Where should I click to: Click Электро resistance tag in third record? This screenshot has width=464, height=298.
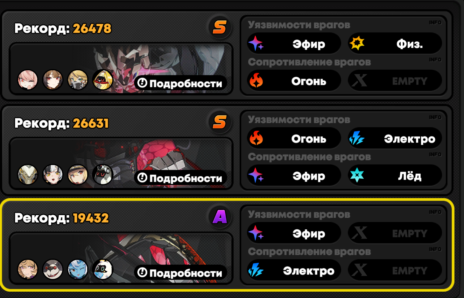(294, 270)
